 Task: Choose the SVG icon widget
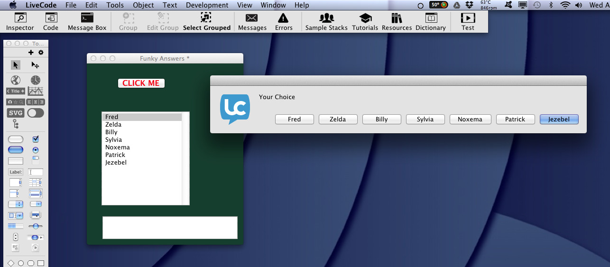pyautogui.click(x=16, y=113)
